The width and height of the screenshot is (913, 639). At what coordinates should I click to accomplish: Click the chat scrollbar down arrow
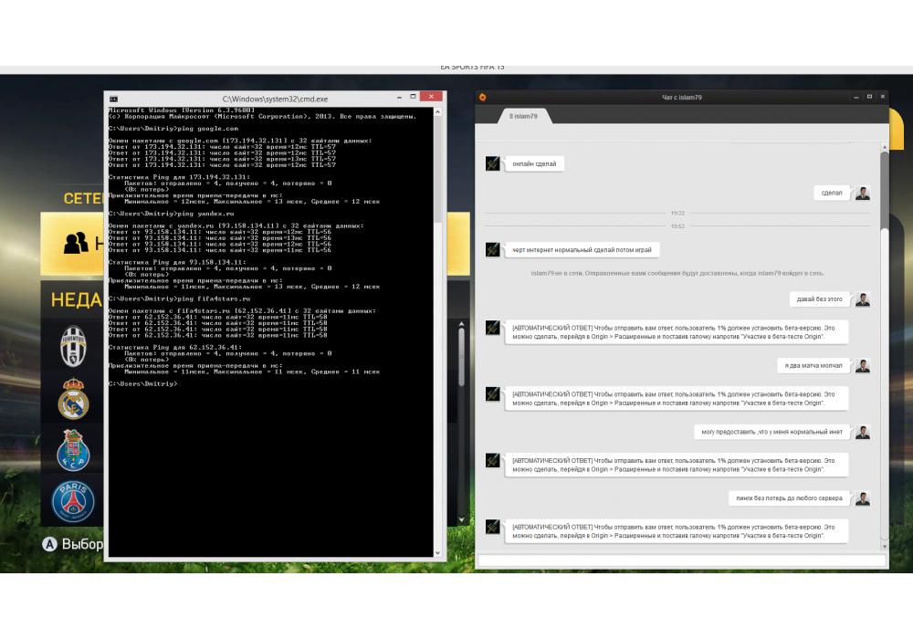[885, 547]
